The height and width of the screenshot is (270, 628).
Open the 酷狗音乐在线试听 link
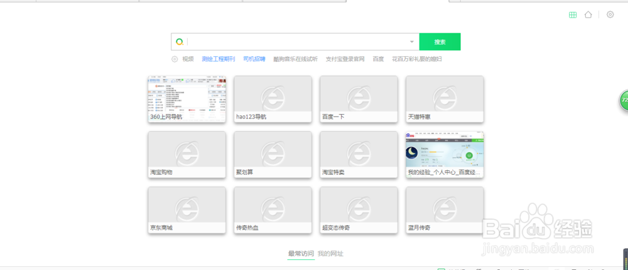click(296, 59)
